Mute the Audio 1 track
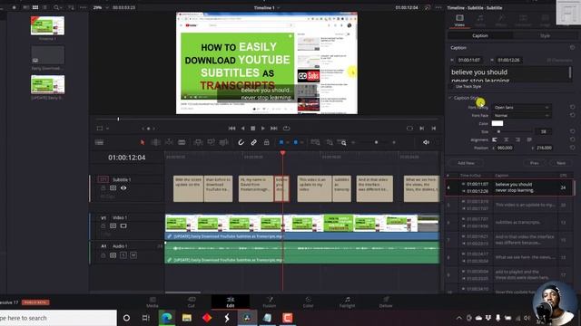 click(133, 255)
